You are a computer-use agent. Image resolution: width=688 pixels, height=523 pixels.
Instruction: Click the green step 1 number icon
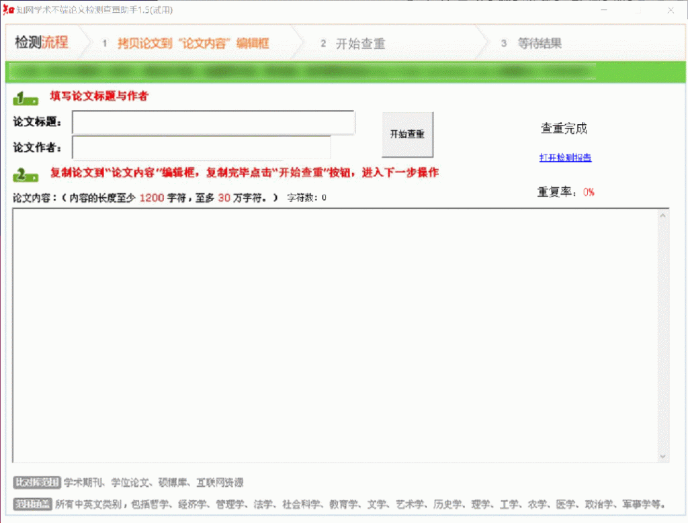(26, 98)
